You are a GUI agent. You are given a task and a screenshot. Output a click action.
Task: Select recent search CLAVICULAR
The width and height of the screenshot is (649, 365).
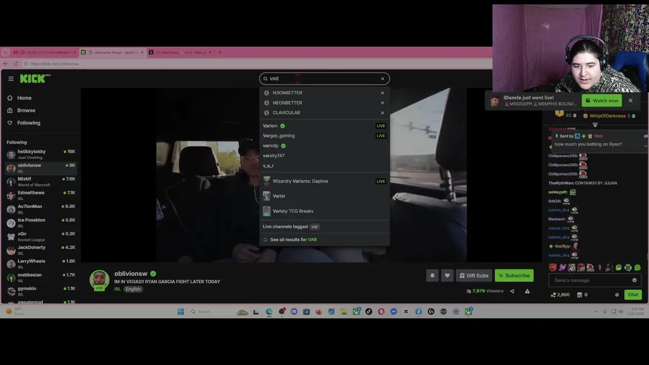click(286, 113)
